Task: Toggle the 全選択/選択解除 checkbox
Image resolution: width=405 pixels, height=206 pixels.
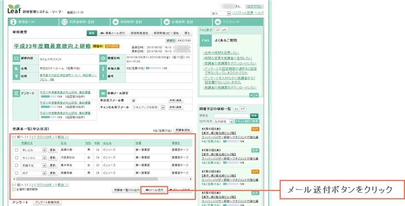Action: [14, 189]
